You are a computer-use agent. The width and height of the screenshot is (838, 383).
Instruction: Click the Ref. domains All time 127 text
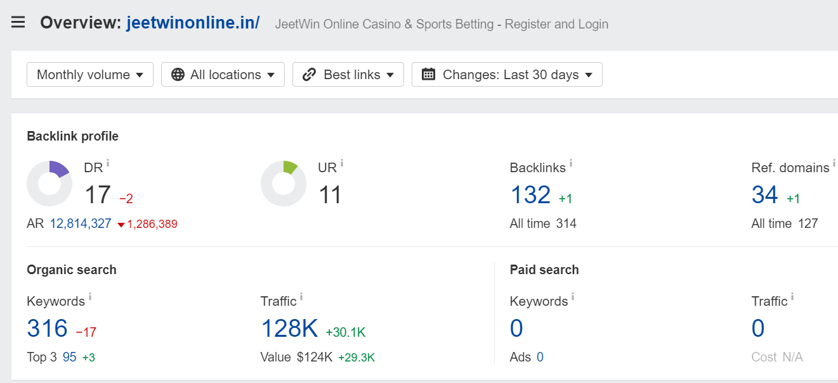(785, 223)
